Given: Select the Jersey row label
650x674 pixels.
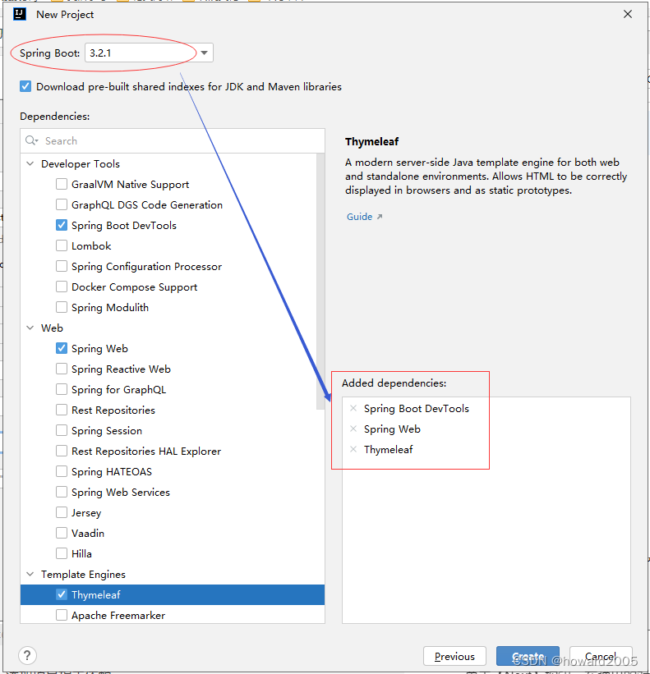Looking at the screenshot, I should (x=86, y=513).
